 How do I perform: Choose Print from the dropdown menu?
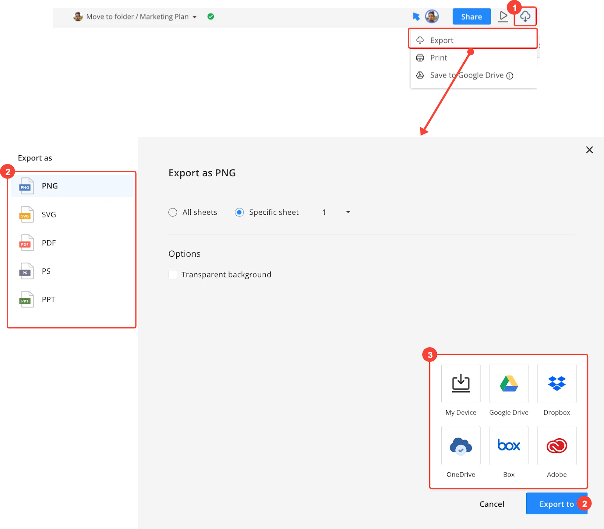[473, 58]
